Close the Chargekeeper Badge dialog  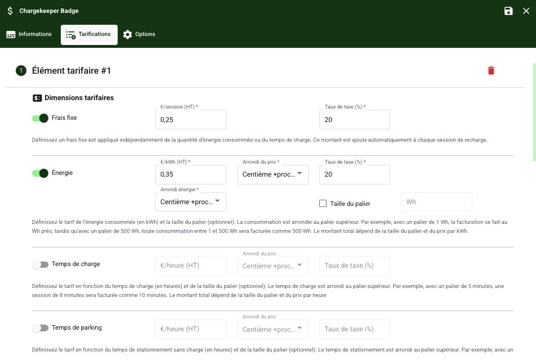[526, 11]
